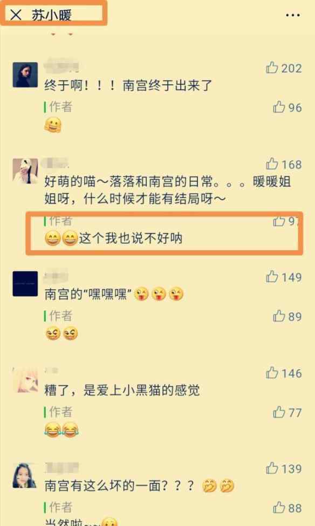Open avatar of the 糟了 commenter
This screenshot has width=315, height=526.
point(25,380)
